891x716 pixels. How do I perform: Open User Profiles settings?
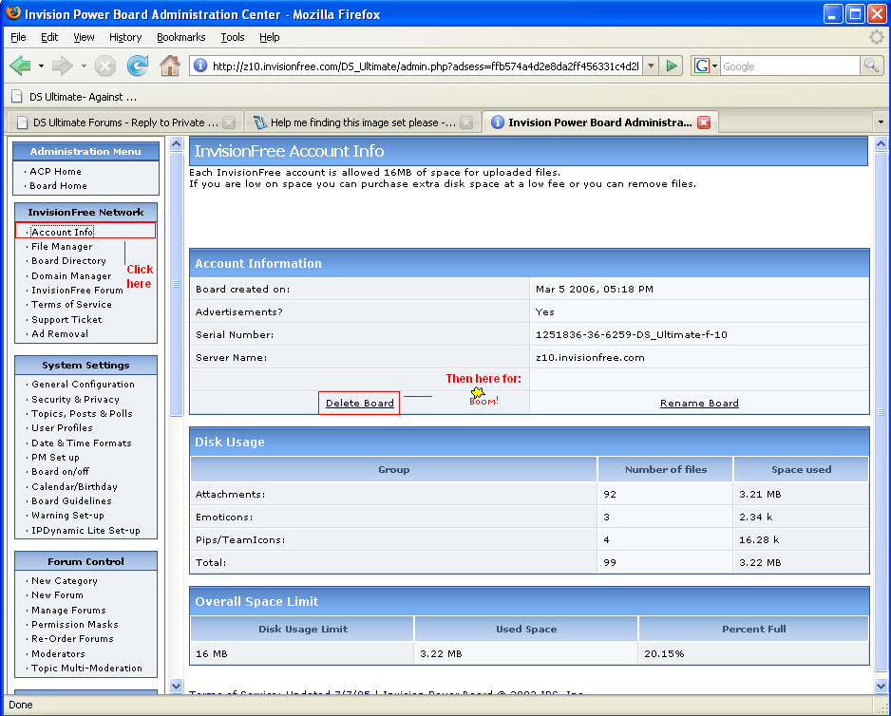62,428
